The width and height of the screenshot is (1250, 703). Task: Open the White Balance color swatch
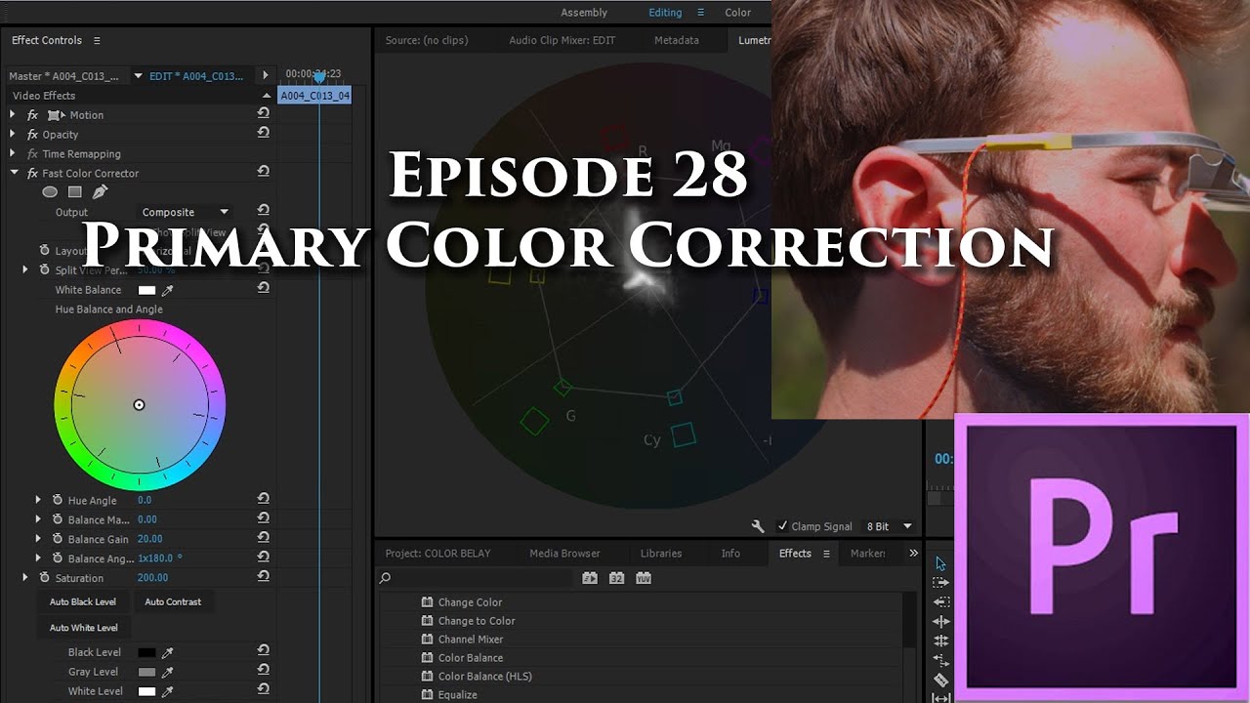coord(147,290)
